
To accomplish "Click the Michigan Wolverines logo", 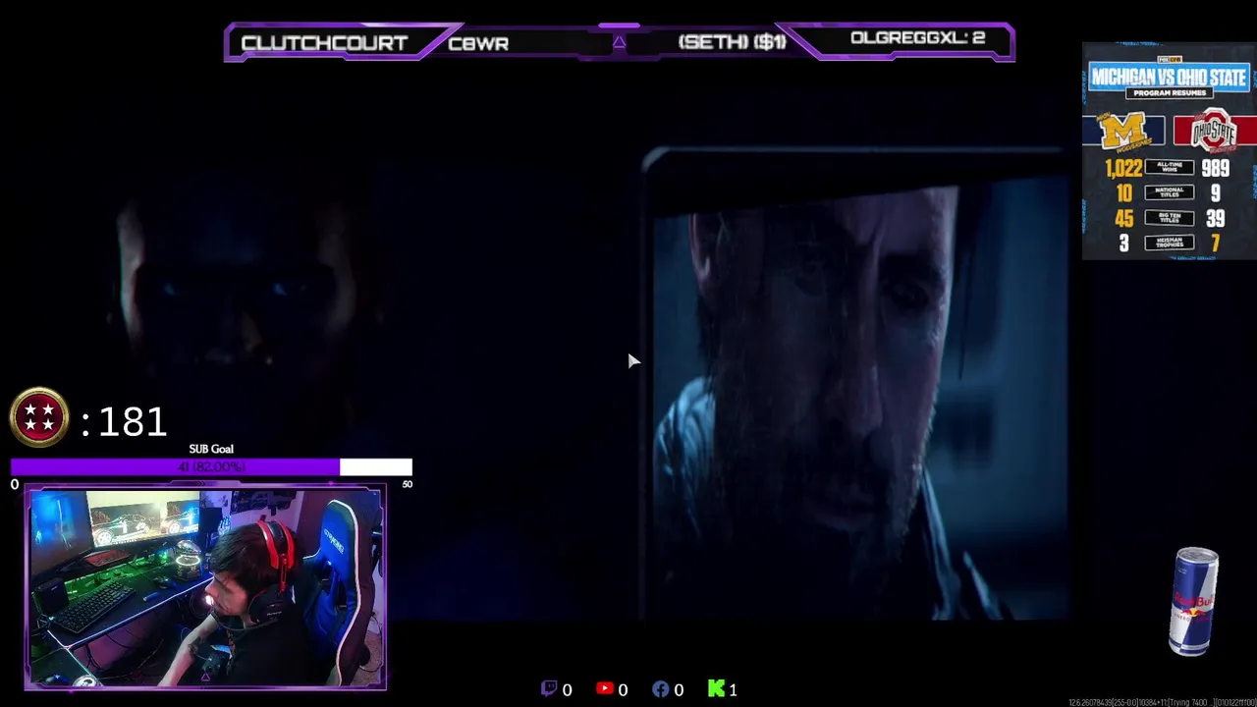I will [x=1123, y=132].
